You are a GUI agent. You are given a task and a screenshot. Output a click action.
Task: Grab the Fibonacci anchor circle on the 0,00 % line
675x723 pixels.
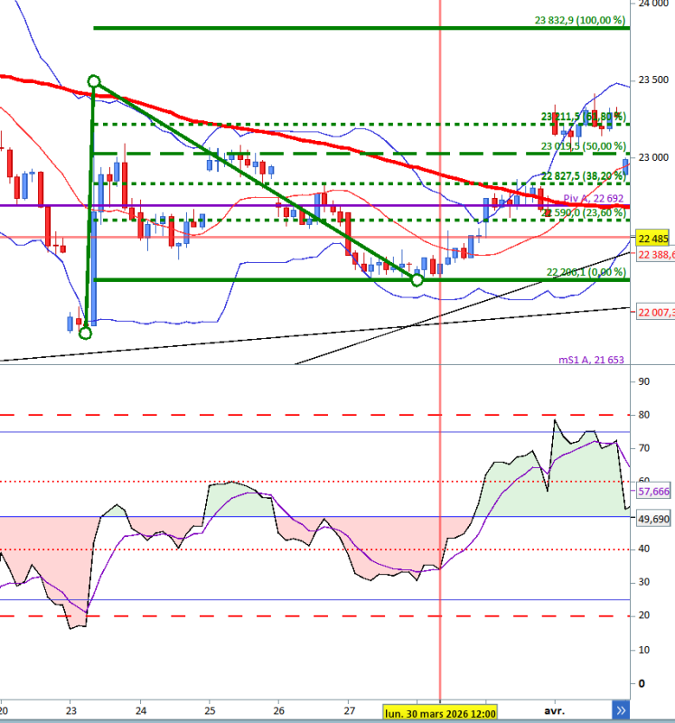point(417,280)
